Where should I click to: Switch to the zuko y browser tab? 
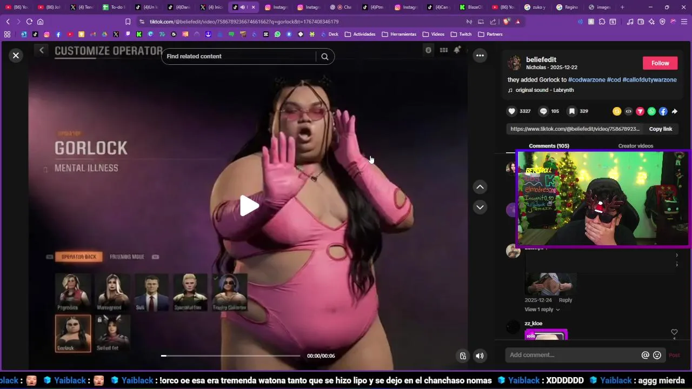click(x=535, y=7)
